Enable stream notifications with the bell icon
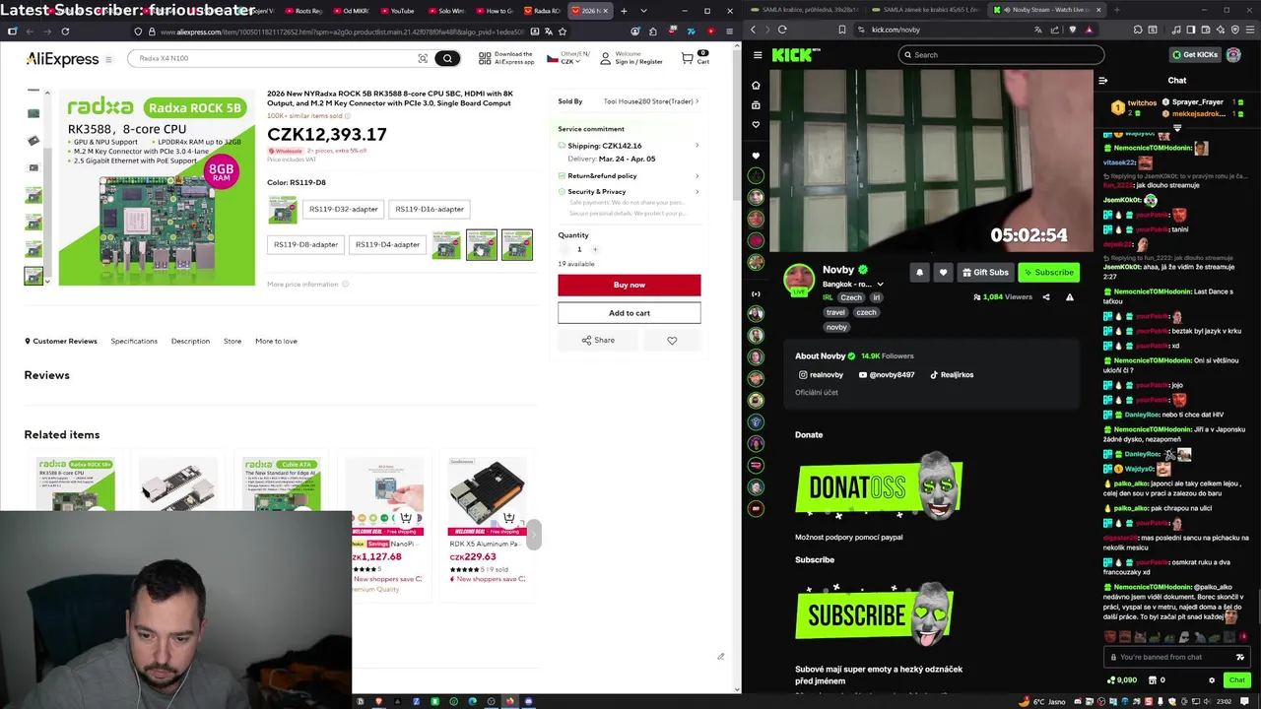1261x709 pixels. [919, 272]
